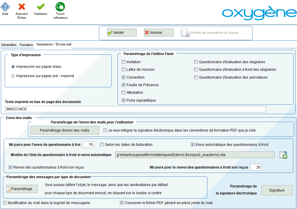Uncheck Conserver le fichier PDF généré
The image size is (297, 209).
click(122, 203)
